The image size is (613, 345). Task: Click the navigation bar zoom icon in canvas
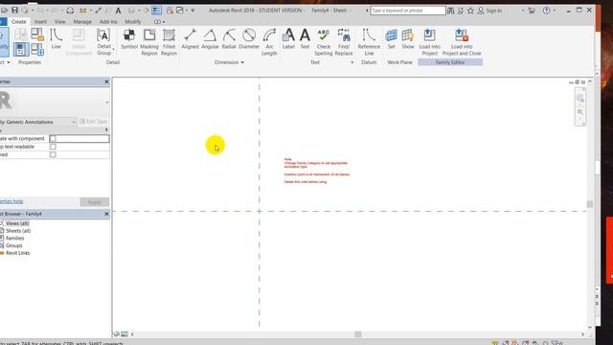pyautogui.click(x=580, y=112)
